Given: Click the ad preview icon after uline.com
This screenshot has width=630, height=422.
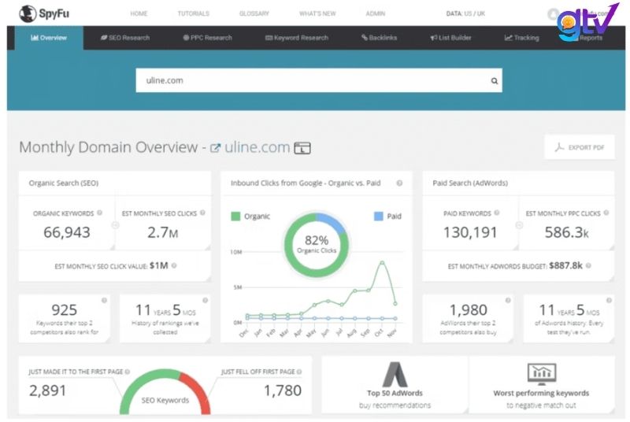Looking at the screenshot, I should (x=302, y=148).
